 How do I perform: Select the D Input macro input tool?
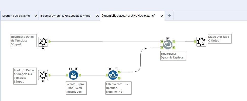point(43,42)
